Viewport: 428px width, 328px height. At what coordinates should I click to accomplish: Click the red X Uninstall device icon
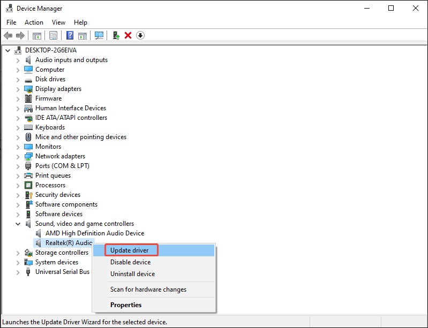coord(128,35)
